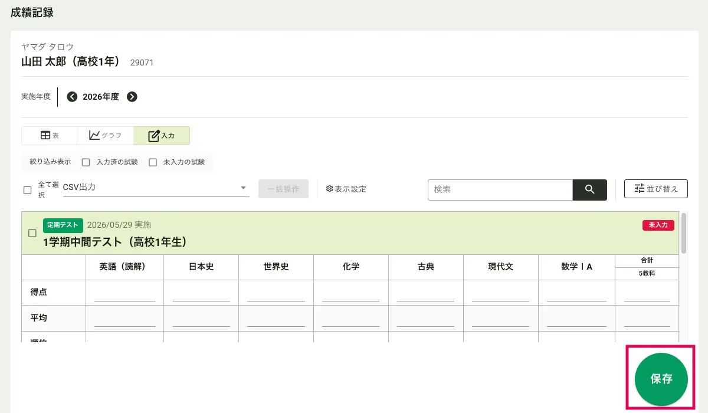Expand the CSV出力 dropdown

click(x=156, y=188)
